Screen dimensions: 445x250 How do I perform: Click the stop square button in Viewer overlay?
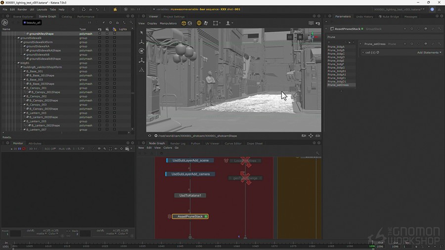(x=300, y=37)
